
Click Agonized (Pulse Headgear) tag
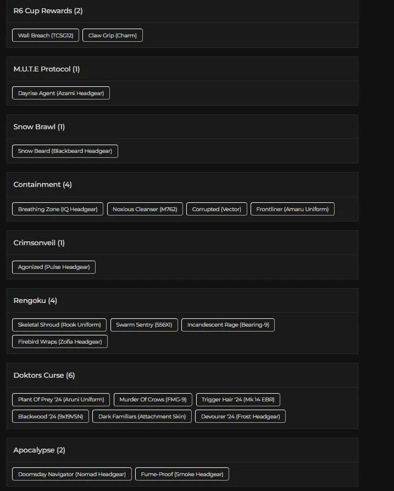tap(54, 267)
